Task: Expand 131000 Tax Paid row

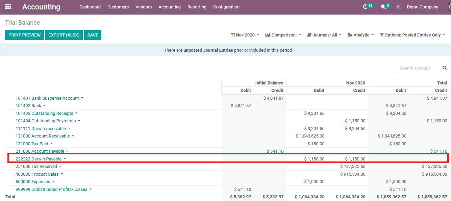Action: point(34,144)
